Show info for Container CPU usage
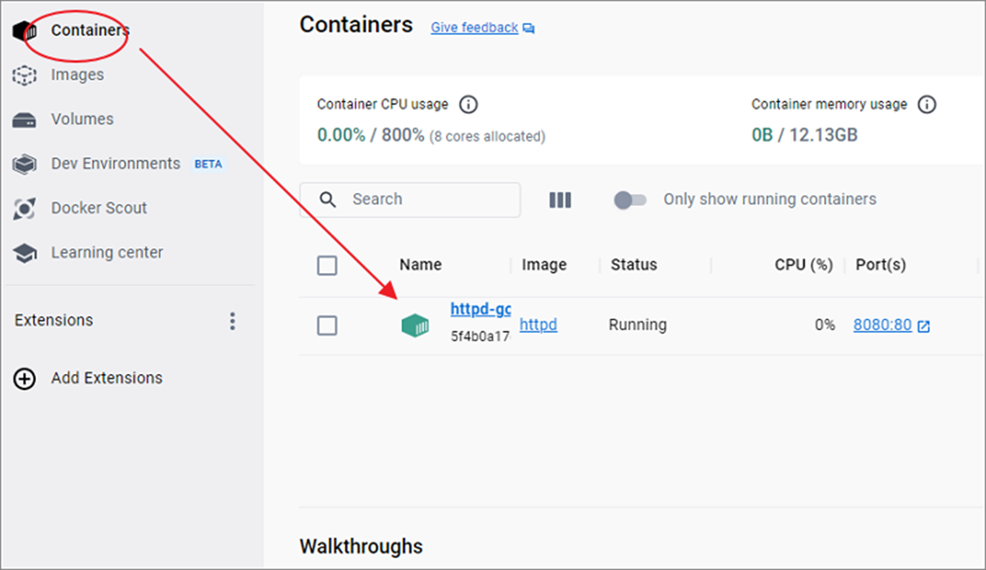986x570 pixels. point(468,104)
